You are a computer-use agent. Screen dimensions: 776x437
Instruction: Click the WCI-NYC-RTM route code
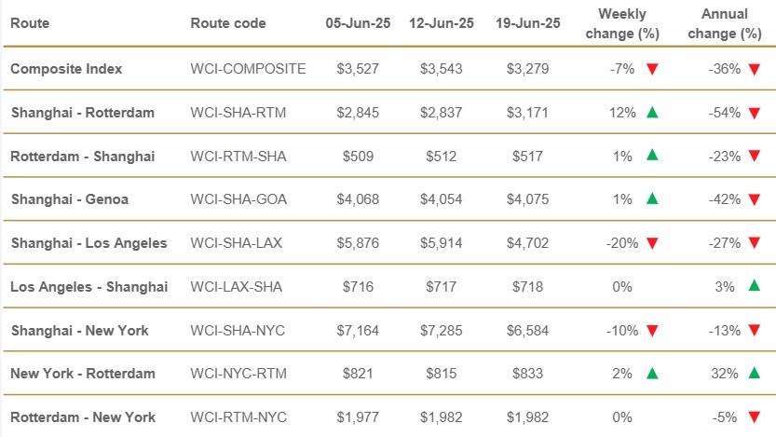(238, 374)
